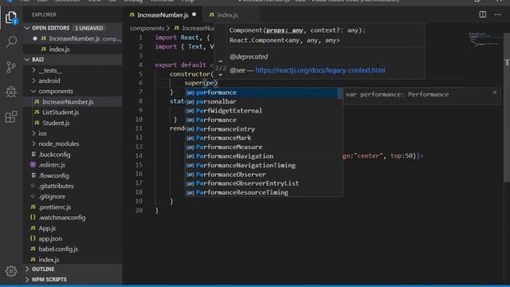
Task: Click JS icon of App.js file
Action: click(33, 228)
